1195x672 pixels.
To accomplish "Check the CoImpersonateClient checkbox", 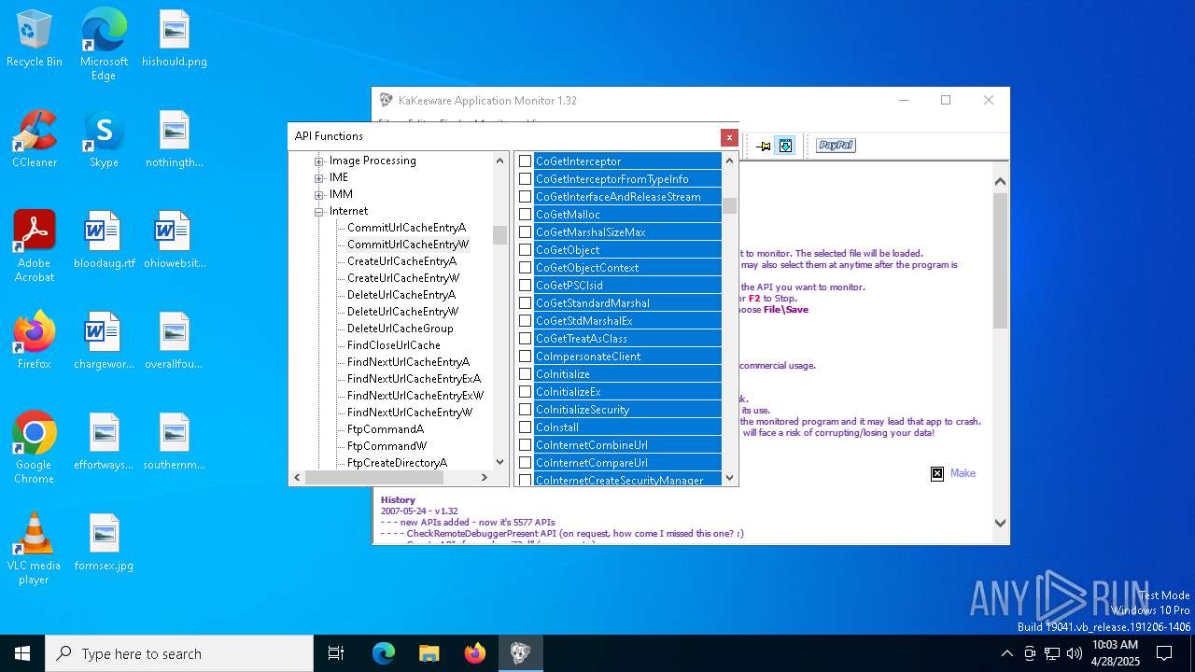I will pos(525,357).
